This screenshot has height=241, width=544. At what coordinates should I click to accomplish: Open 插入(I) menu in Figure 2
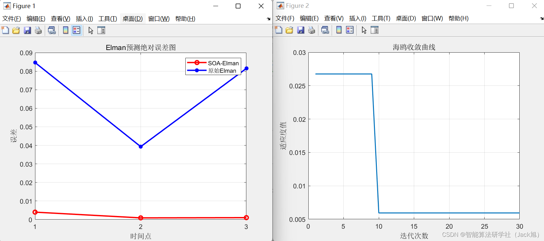[x=358, y=19]
